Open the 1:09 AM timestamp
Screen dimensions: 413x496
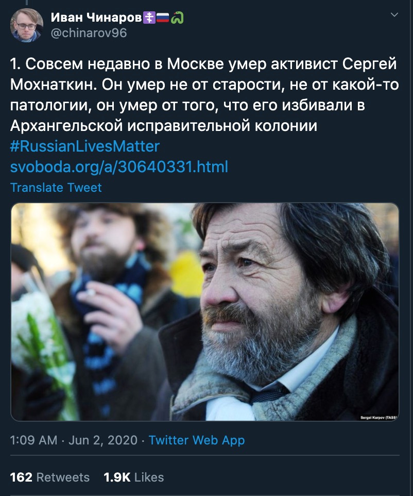33,440
